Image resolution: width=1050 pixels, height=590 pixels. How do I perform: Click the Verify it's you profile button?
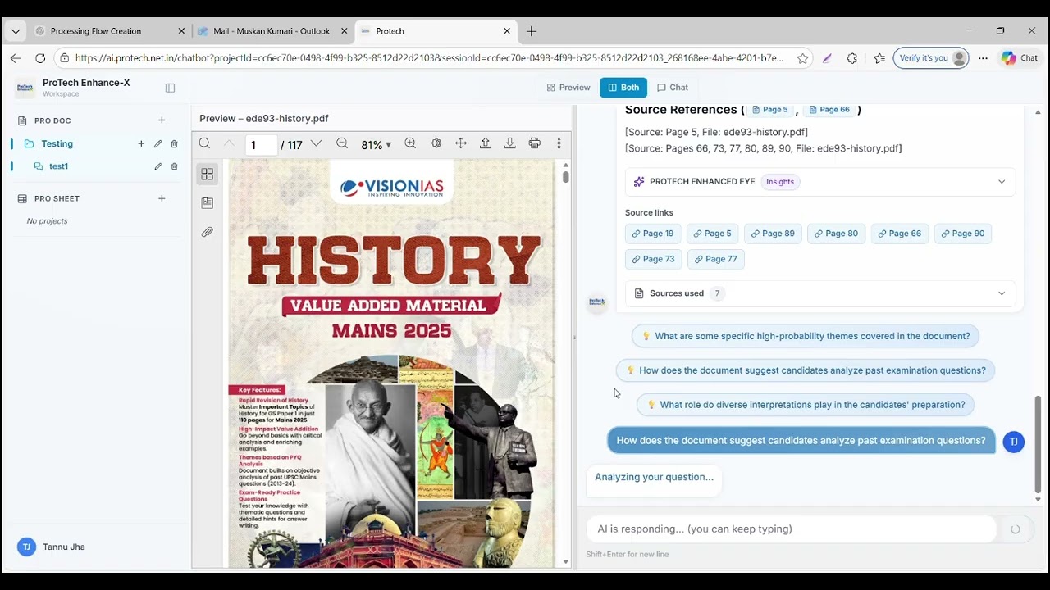pyautogui.click(x=931, y=58)
